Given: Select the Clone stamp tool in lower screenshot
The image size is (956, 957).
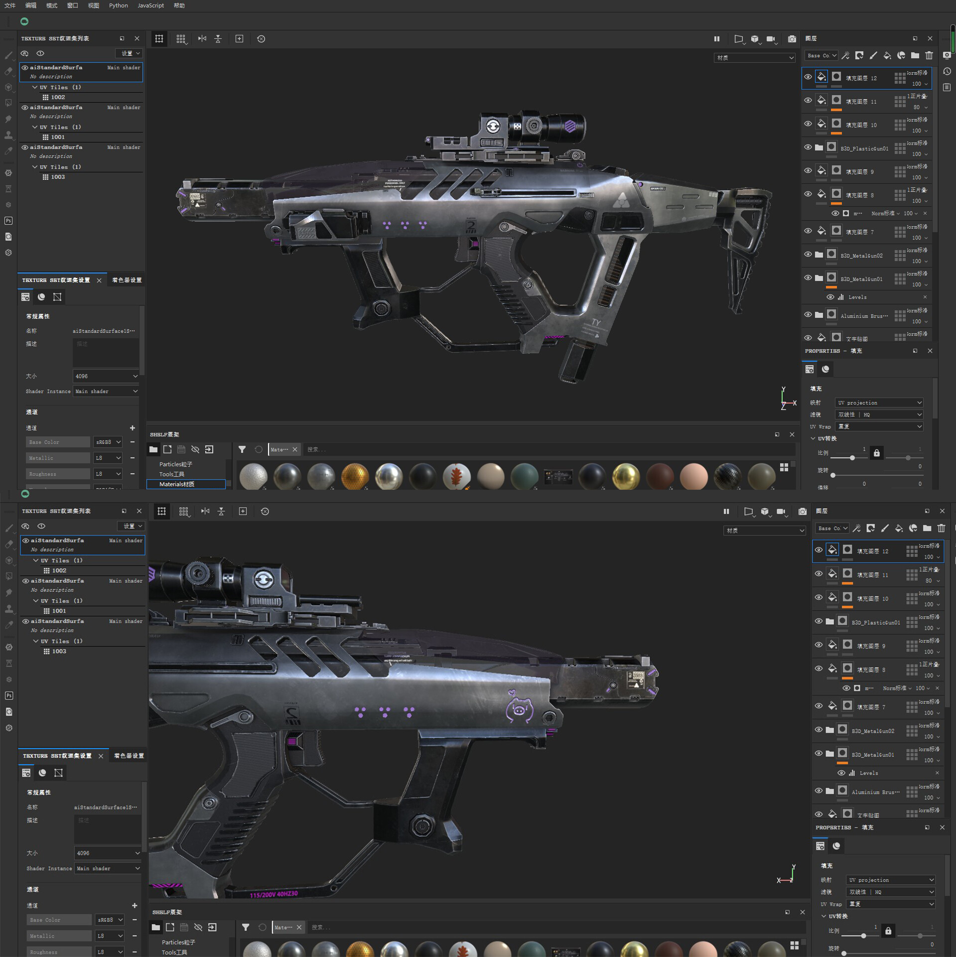Looking at the screenshot, I should pos(9,608).
